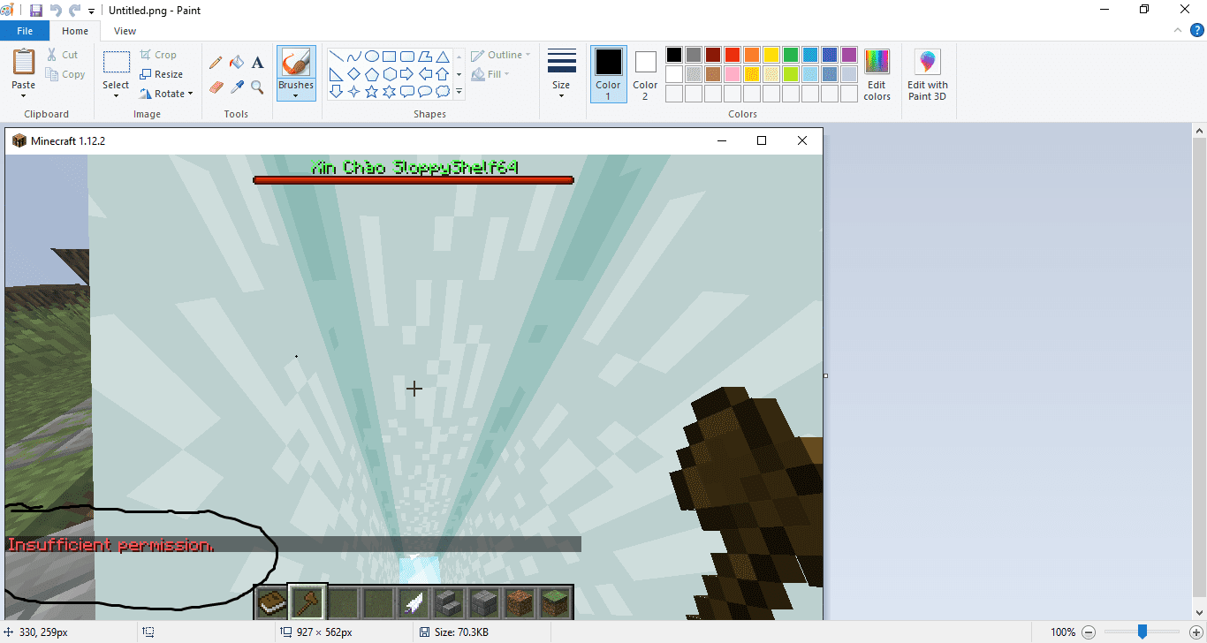Open Edit colors dialog
Screen dimensions: 1207x643
point(877,74)
